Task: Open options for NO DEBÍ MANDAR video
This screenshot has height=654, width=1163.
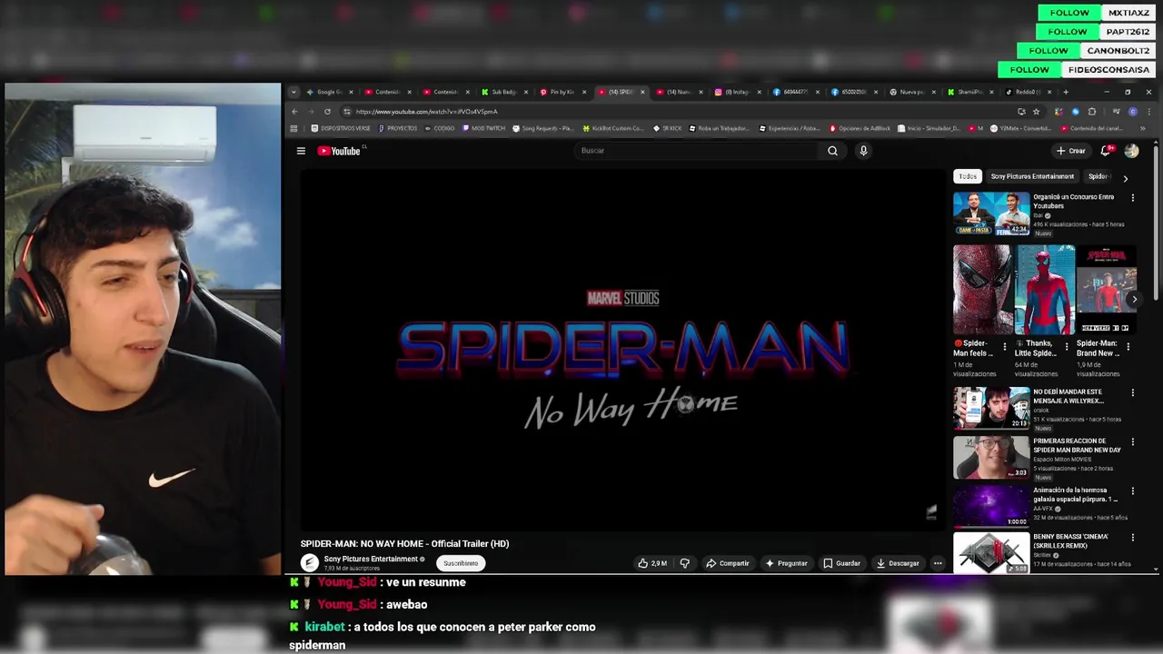Action: [1132, 392]
